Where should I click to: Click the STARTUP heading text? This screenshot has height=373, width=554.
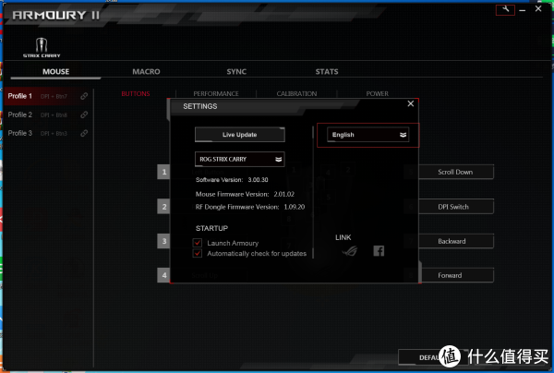[211, 228]
